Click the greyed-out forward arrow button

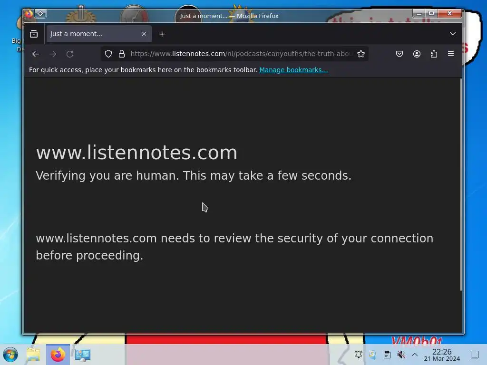pyautogui.click(x=53, y=54)
